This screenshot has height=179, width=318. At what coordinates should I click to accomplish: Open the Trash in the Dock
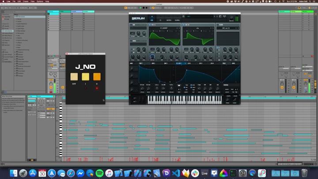click(304, 173)
